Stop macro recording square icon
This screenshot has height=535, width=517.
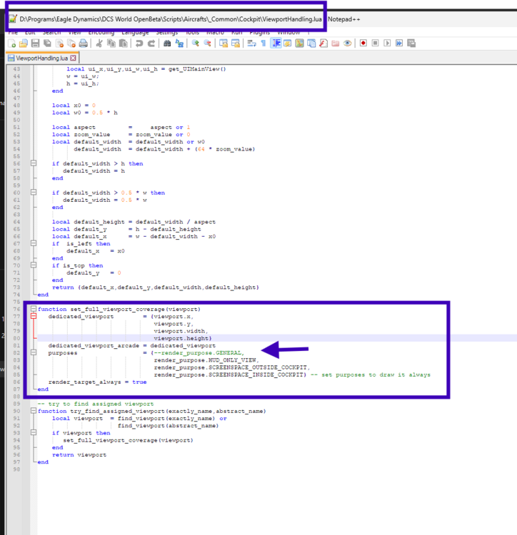[x=376, y=44]
